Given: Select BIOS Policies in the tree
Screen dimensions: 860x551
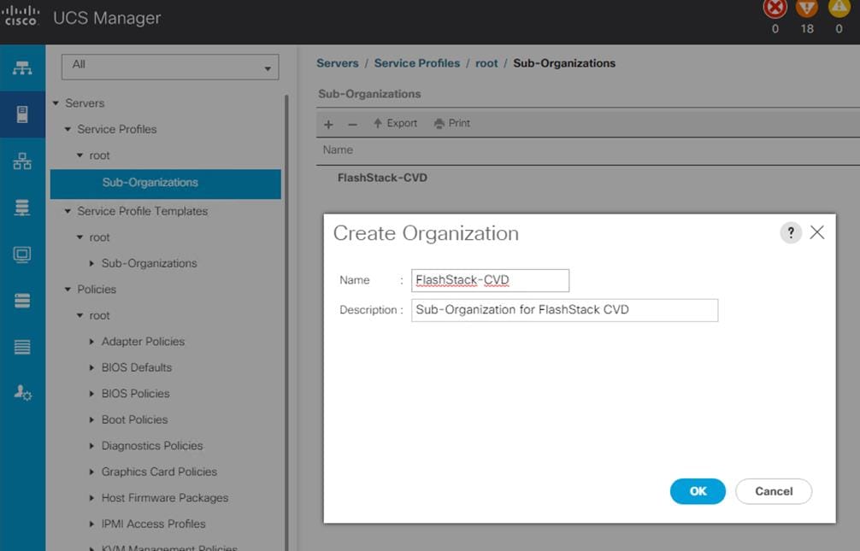Looking at the screenshot, I should (x=135, y=394).
